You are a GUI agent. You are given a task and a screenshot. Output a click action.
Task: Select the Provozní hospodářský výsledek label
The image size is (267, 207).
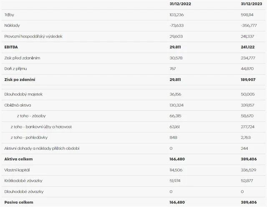(x=33, y=36)
